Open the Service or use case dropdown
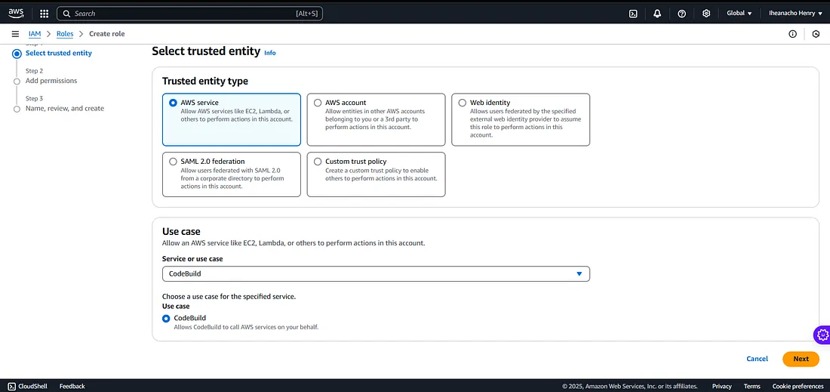Viewport: 830px width, 392px height. 376,274
